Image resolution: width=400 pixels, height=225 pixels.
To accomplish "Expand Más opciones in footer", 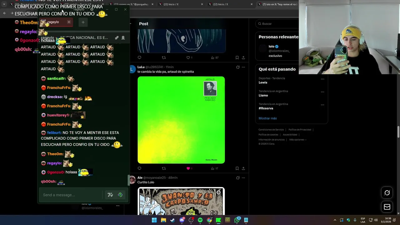I will tap(298, 140).
